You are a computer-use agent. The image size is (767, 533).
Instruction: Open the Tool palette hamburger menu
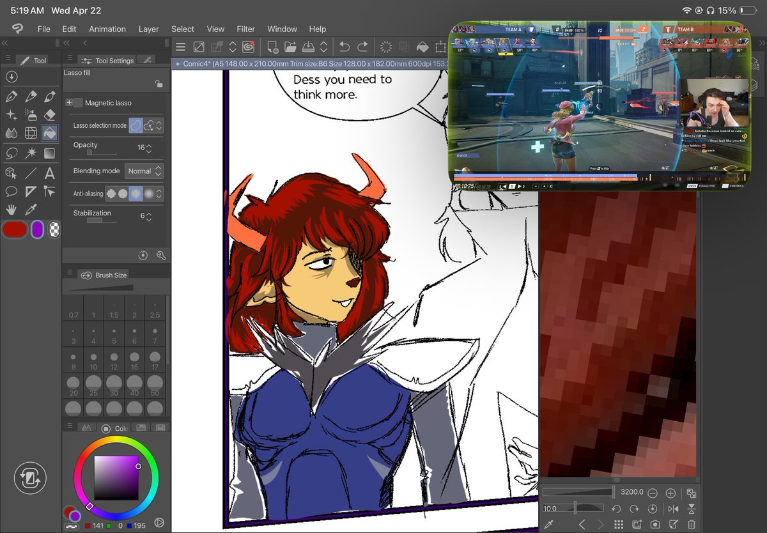[8, 58]
